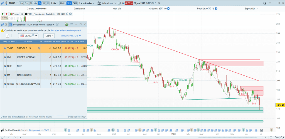
Task: Click the ProScreener window link chain icon
Action: point(6,25)
